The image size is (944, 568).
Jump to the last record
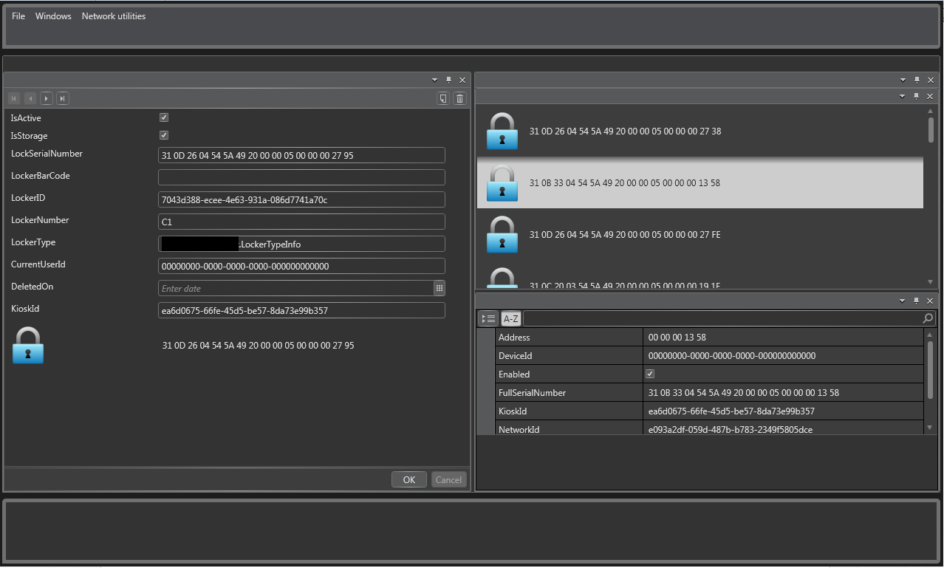click(x=62, y=97)
